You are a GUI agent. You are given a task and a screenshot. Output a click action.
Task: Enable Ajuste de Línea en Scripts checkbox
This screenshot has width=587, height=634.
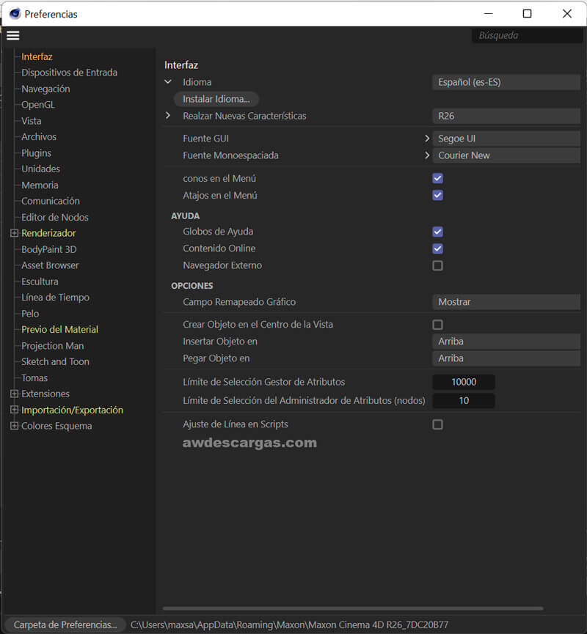click(437, 424)
